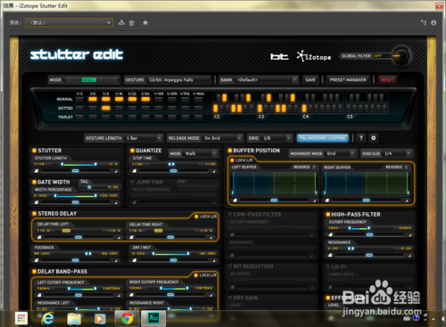Open the Movement Mode dropdown
Screen dimensions: 446x327
pos(341,153)
